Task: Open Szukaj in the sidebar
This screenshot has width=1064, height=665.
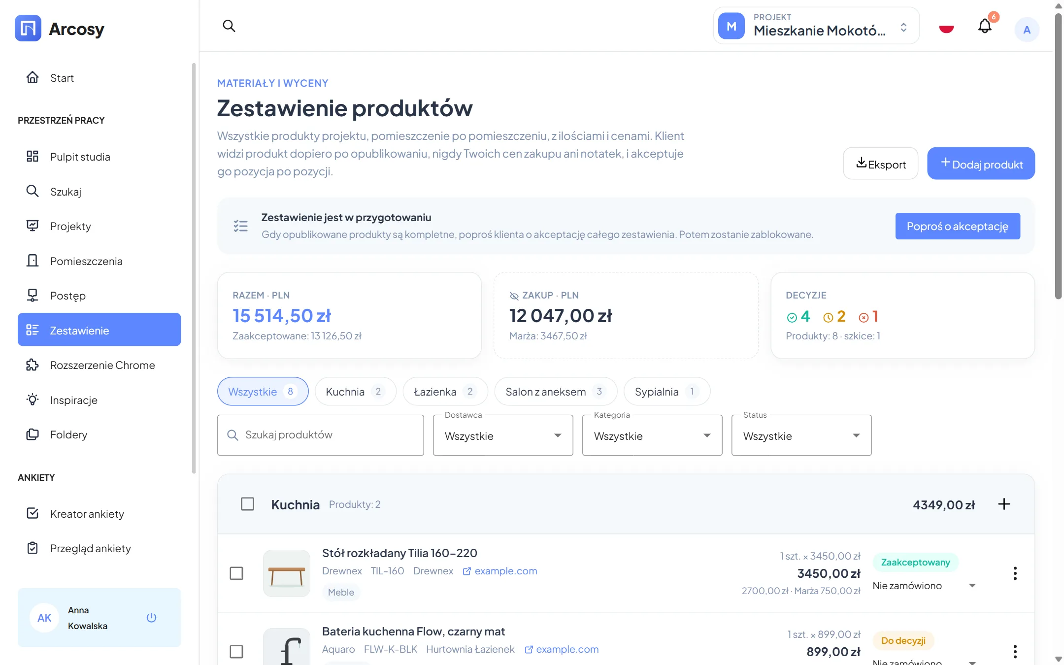Action: (x=99, y=192)
